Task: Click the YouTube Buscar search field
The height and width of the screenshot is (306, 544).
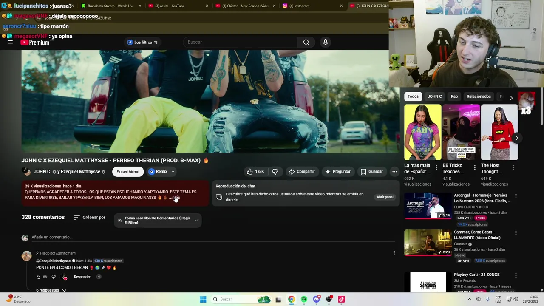Action: click(x=240, y=42)
